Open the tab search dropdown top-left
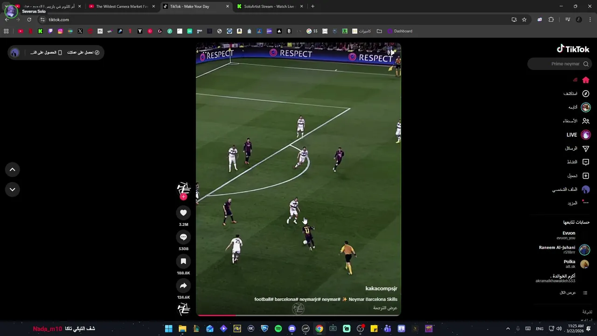Image resolution: width=597 pixels, height=336 pixels. point(6,7)
